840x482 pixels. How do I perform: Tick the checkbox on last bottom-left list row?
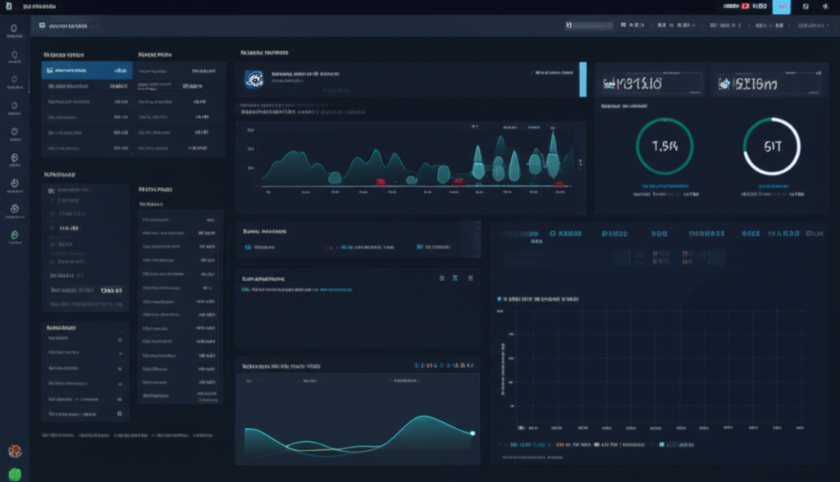pyautogui.click(x=120, y=415)
